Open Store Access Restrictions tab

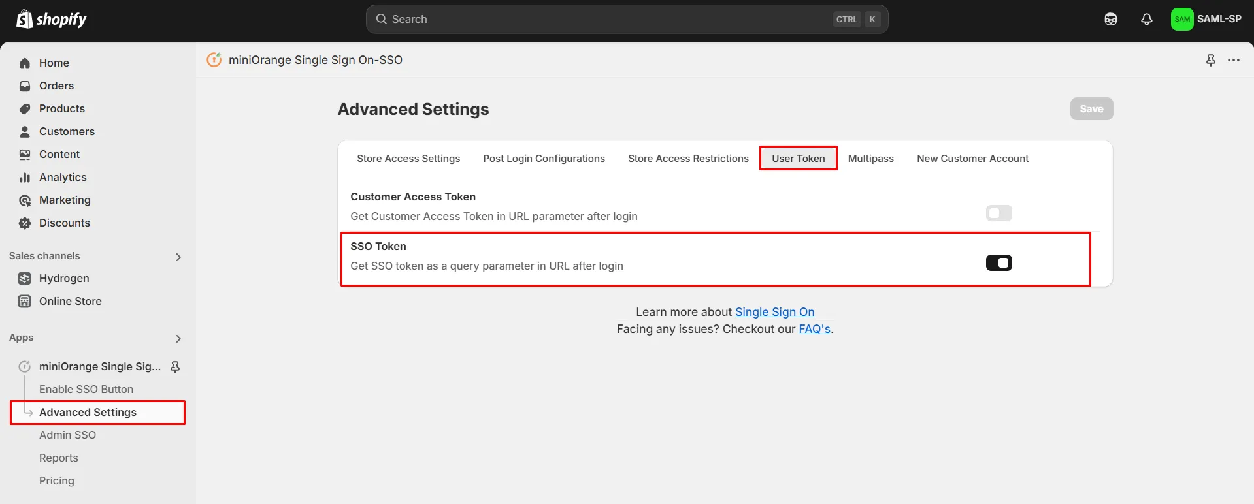click(688, 158)
